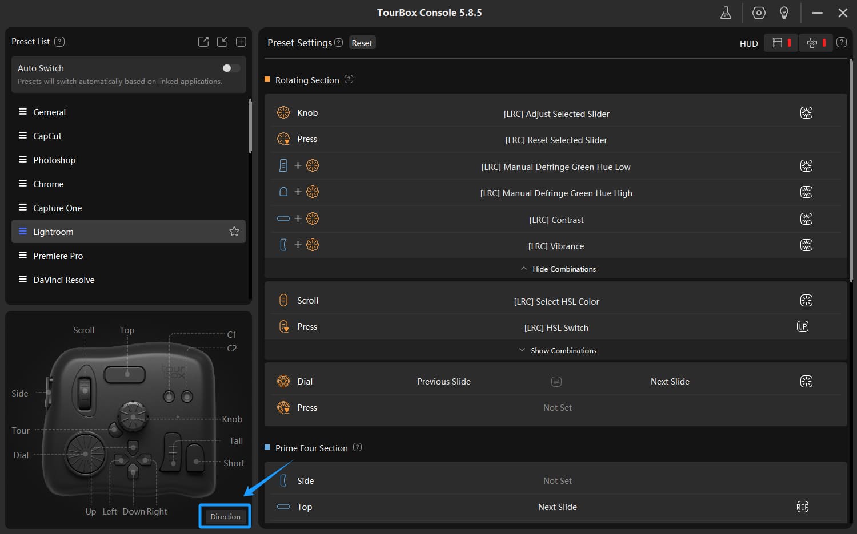Viewport: 857px width, 534px height.
Task: Edit the [LRC] Adjust Selected Slider assignment
Action: point(556,114)
